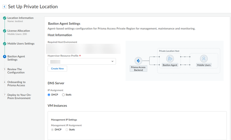Choose Static for Management IP Assignment

pos(67,130)
